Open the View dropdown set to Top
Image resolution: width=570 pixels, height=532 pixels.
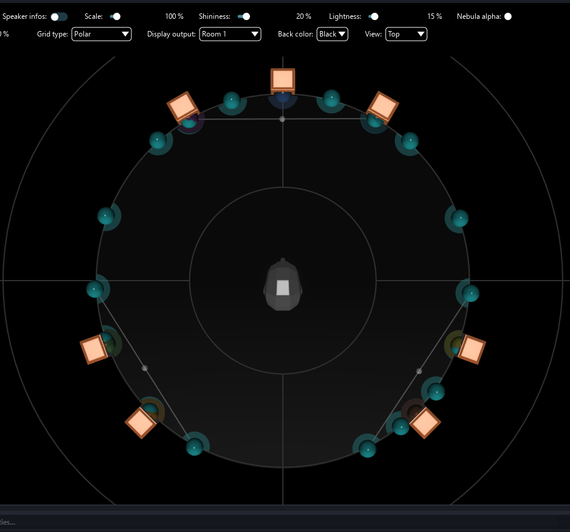point(406,34)
